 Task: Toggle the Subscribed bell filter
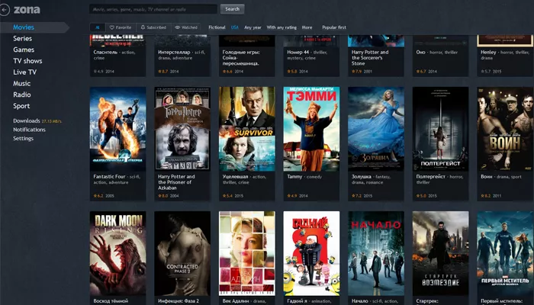tap(153, 27)
